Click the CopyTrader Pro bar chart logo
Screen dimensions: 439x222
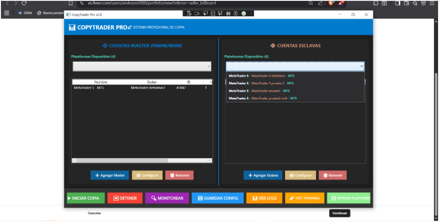pos(72,27)
